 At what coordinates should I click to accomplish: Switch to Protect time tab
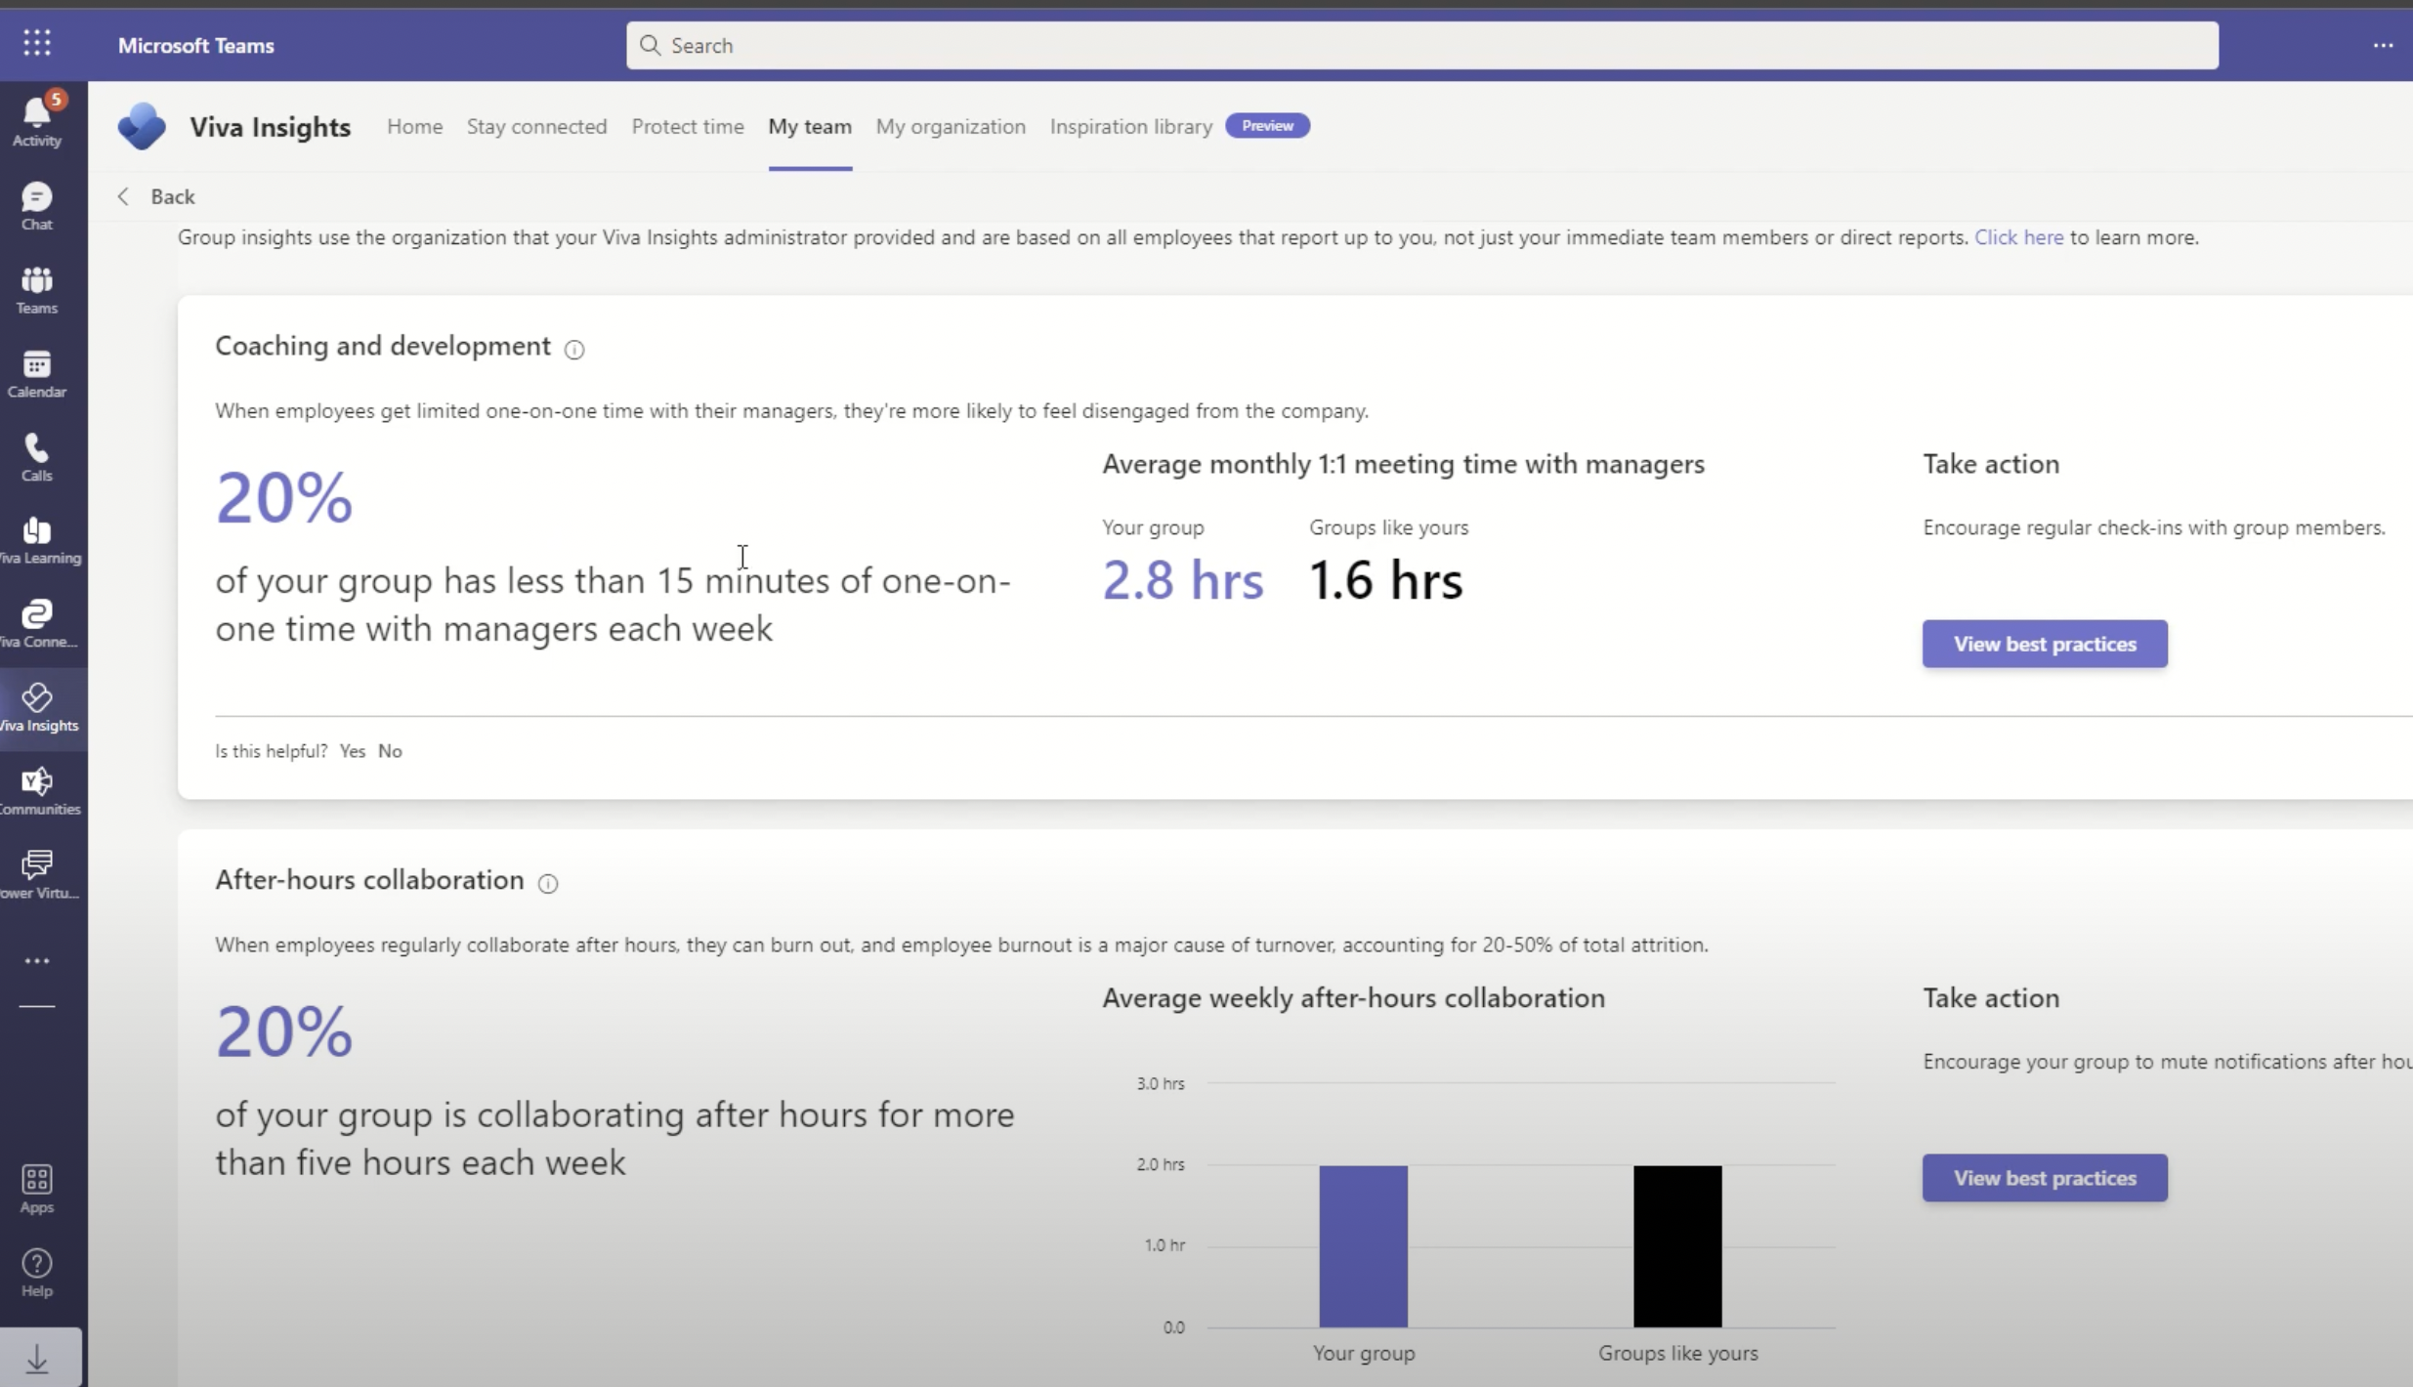pos(688,126)
